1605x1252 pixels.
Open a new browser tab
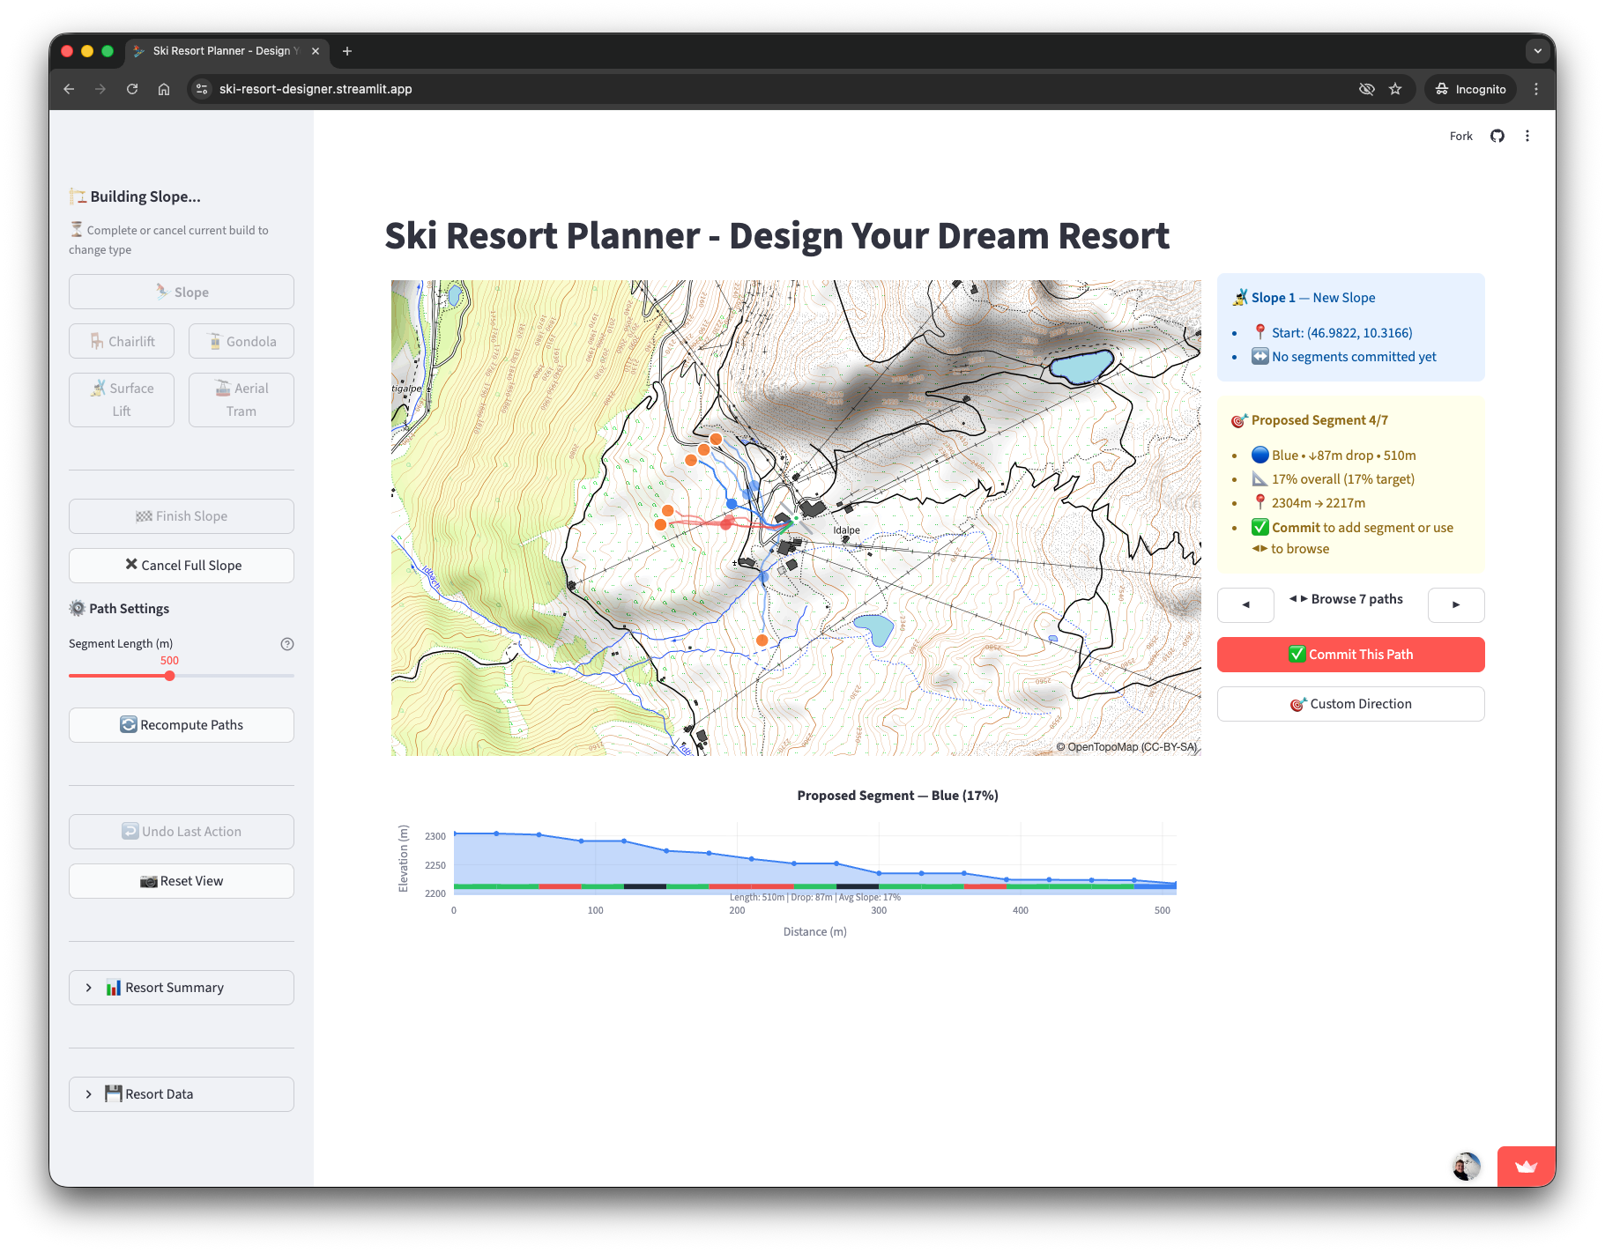click(347, 51)
